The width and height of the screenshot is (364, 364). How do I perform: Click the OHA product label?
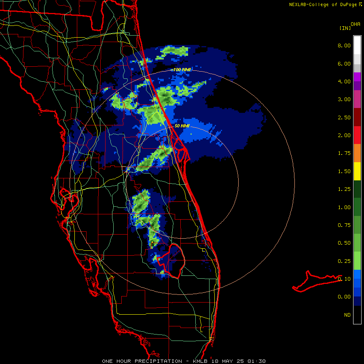pos(356,24)
